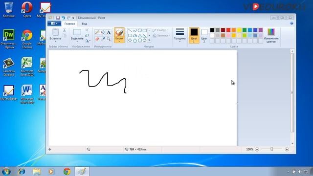Viewport: 313px width, 176px height.
Task: Click the Copy icon in clipboard group
Action: (x=64, y=36)
